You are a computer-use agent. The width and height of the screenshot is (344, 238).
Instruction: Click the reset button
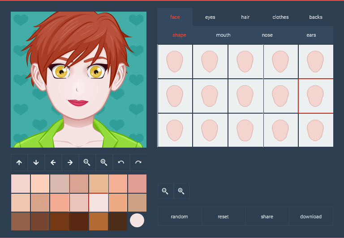[223, 217]
